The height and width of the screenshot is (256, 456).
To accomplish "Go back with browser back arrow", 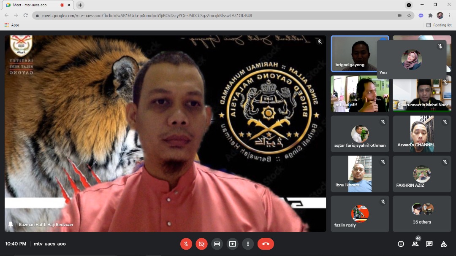I will coord(6,16).
